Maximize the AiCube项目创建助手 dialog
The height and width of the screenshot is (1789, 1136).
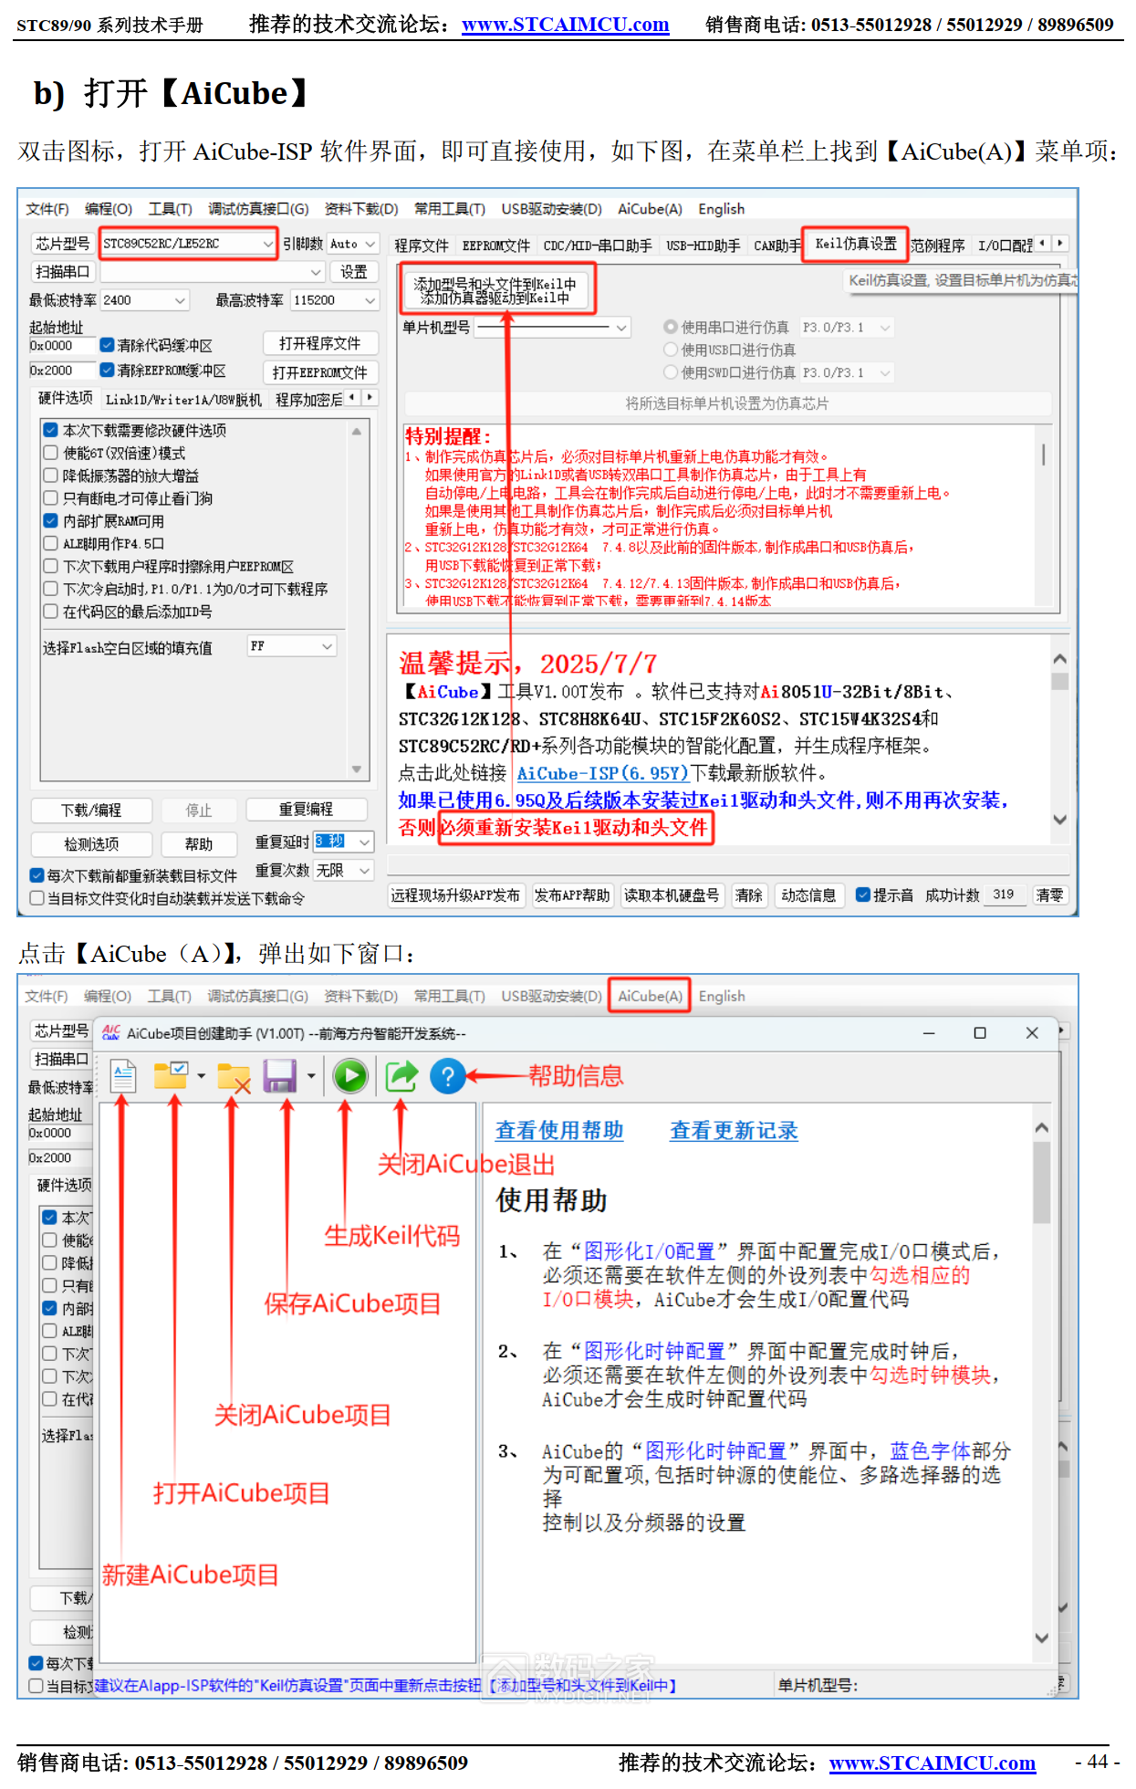click(980, 1032)
